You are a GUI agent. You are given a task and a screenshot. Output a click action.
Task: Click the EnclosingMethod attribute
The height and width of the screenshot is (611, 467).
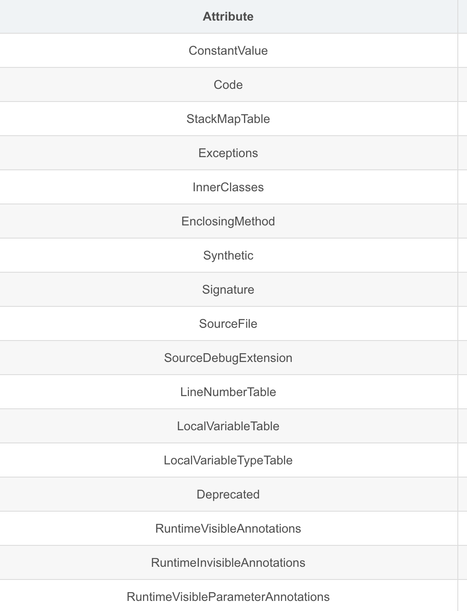tap(228, 221)
